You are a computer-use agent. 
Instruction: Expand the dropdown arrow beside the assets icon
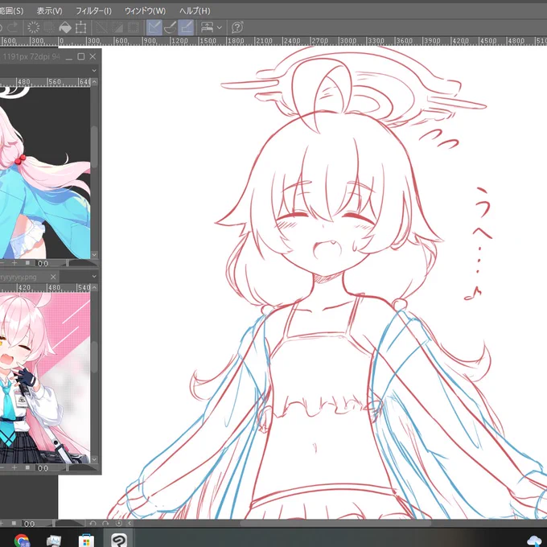[x=220, y=27]
